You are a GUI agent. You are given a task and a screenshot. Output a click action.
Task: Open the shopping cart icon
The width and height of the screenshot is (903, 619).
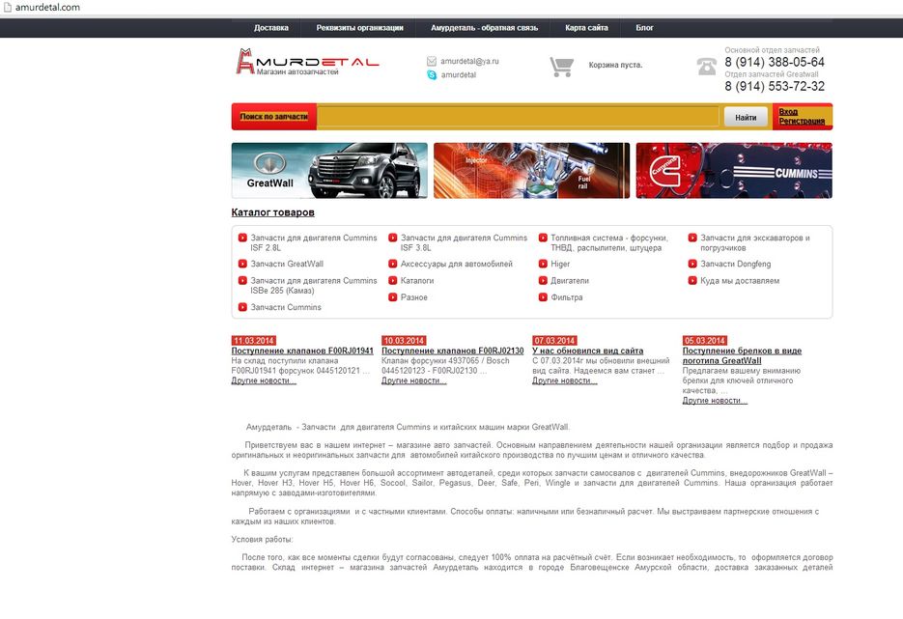pos(561,67)
